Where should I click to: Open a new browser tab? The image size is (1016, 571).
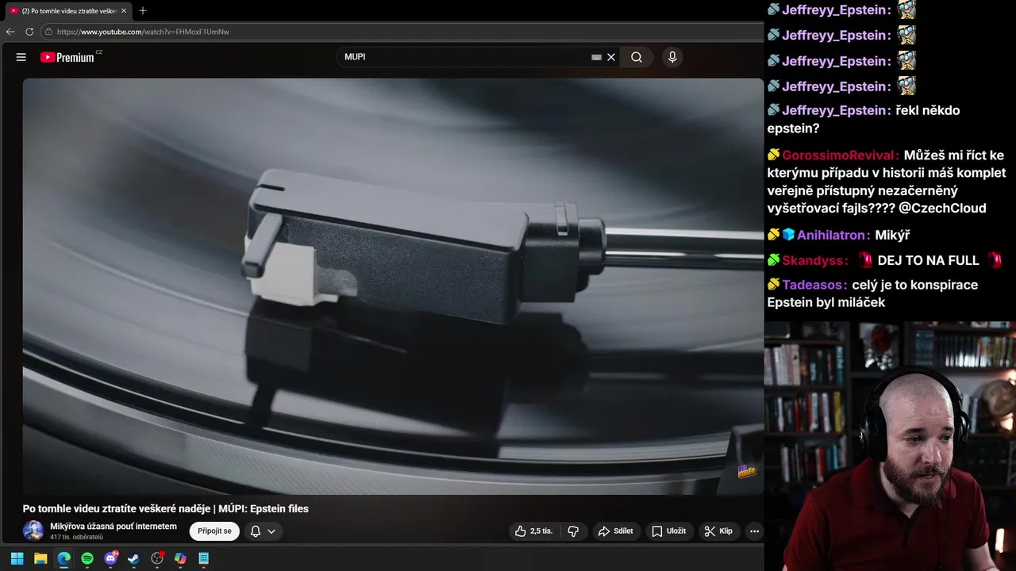(143, 11)
